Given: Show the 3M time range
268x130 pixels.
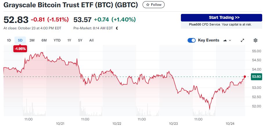Looking at the screenshot, I should 32,40.
